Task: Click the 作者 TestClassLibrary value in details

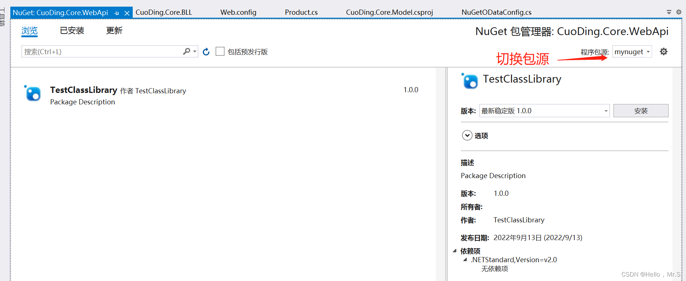Action: (x=519, y=220)
